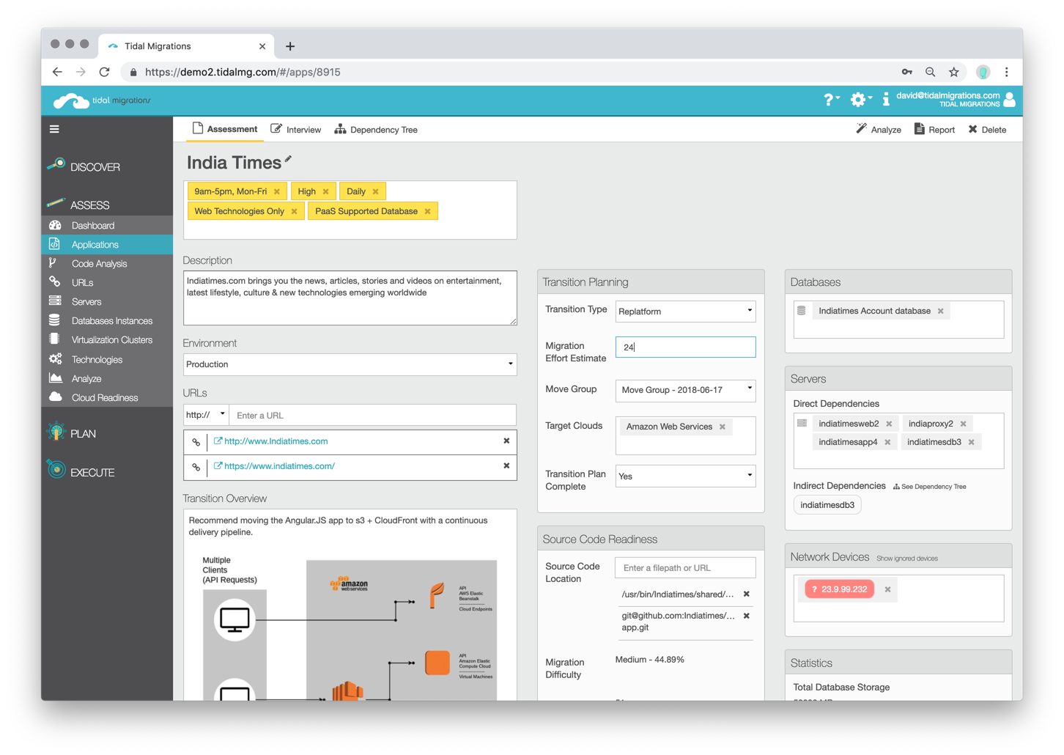
Task: Remove server indiatimesweb2
Action: coord(889,424)
